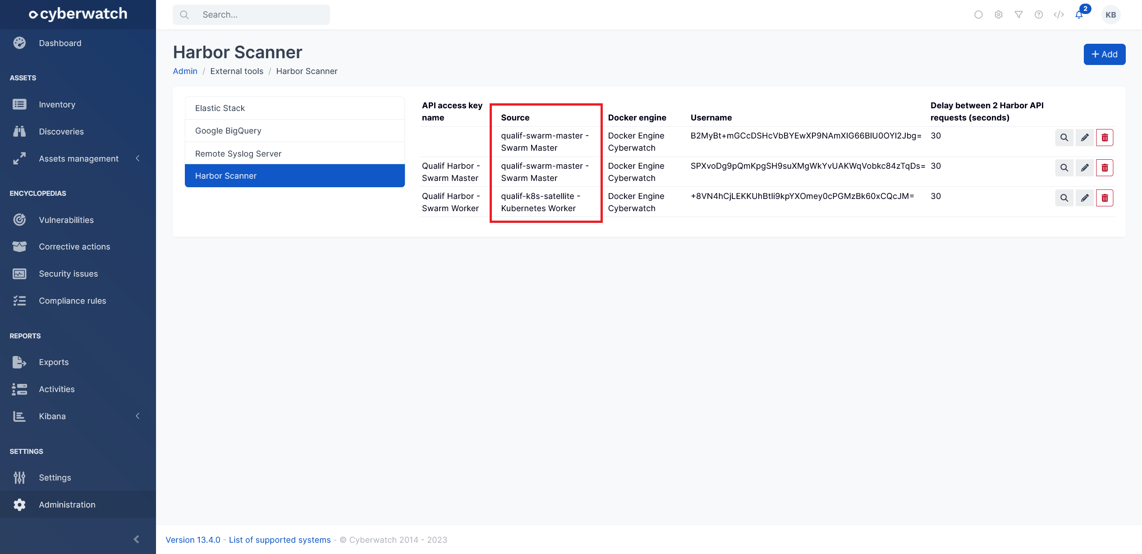Image resolution: width=1142 pixels, height=554 pixels.
Task: Follow the Admin breadcrumb link
Action: (185, 71)
